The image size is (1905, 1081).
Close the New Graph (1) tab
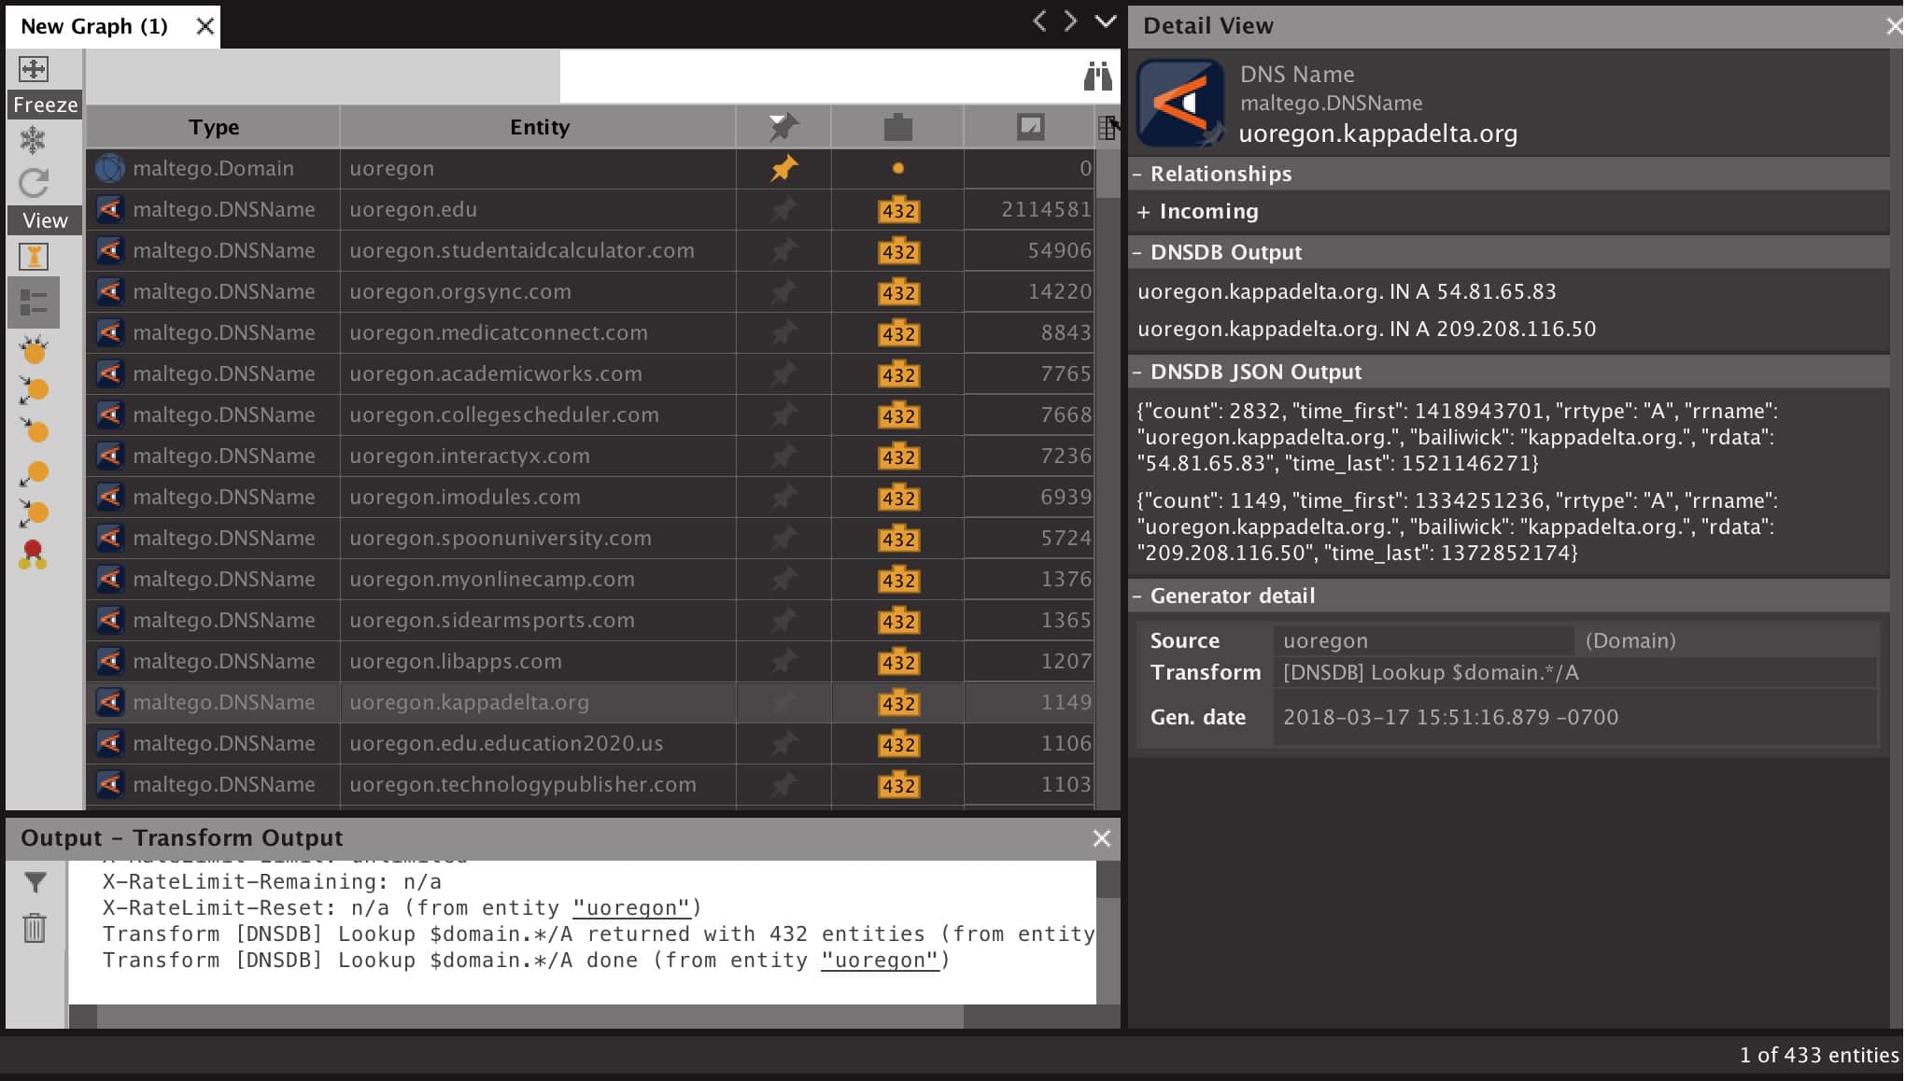click(x=205, y=26)
